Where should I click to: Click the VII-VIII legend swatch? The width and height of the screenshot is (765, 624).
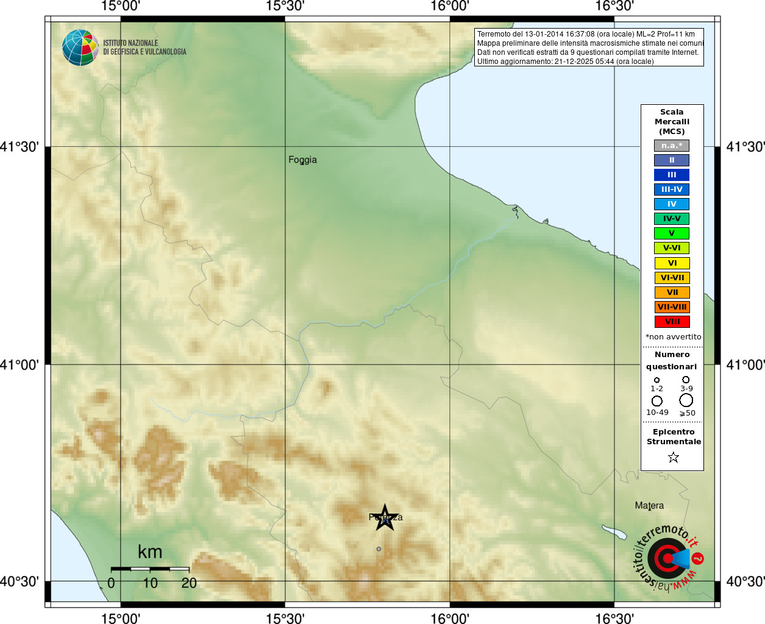pyautogui.click(x=672, y=307)
